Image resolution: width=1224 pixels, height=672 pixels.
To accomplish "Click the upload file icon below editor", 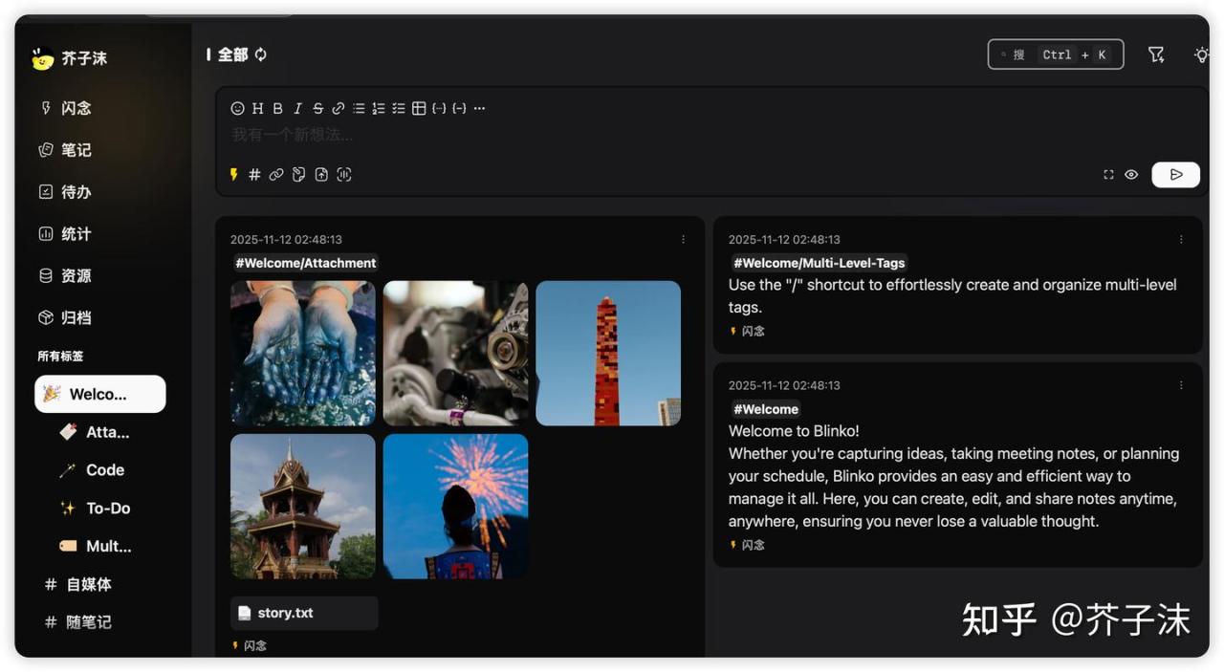I will click(321, 175).
